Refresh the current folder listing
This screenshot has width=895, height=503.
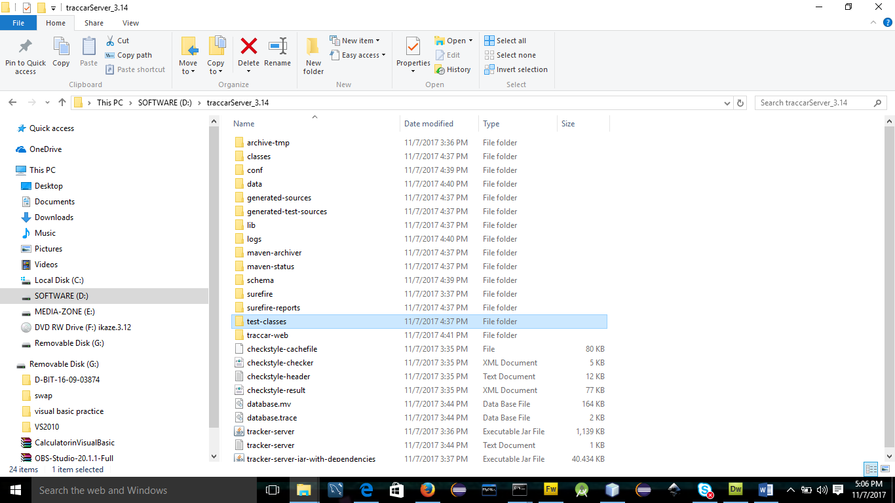(x=740, y=103)
